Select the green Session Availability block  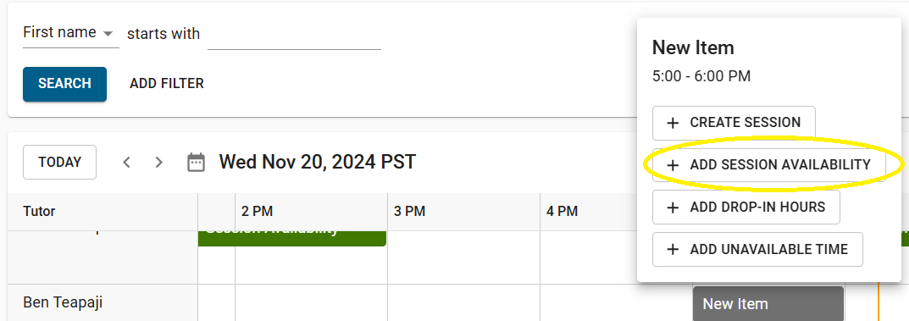click(292, 238)
